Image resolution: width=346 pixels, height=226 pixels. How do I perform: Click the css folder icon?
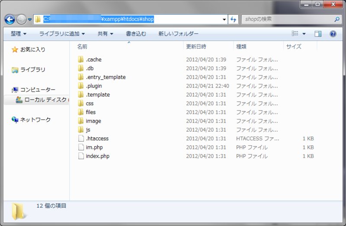81,103
